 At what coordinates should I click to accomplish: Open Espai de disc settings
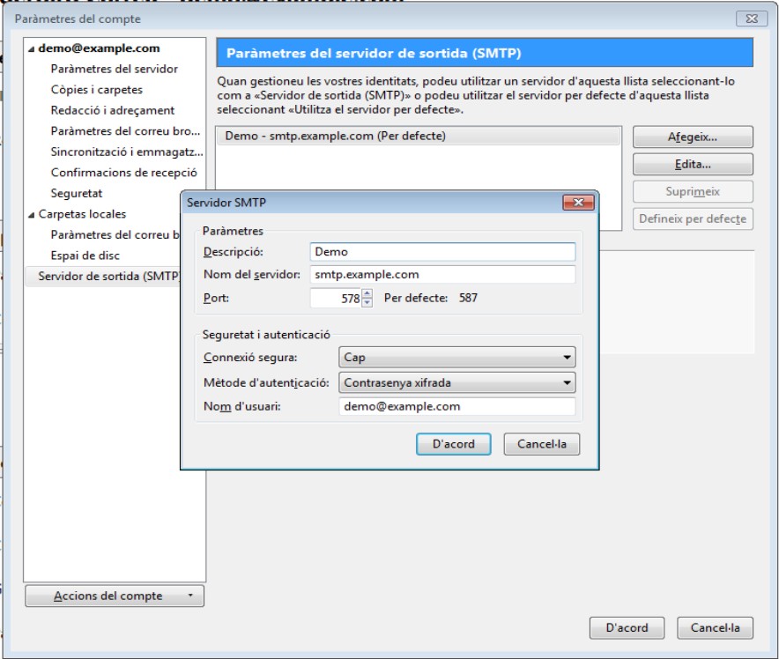tap(85, 255)
